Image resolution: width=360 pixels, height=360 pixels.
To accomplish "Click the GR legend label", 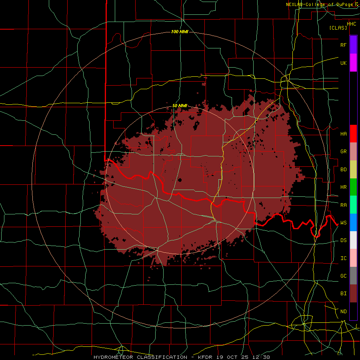I will click(x=343, y=152).
